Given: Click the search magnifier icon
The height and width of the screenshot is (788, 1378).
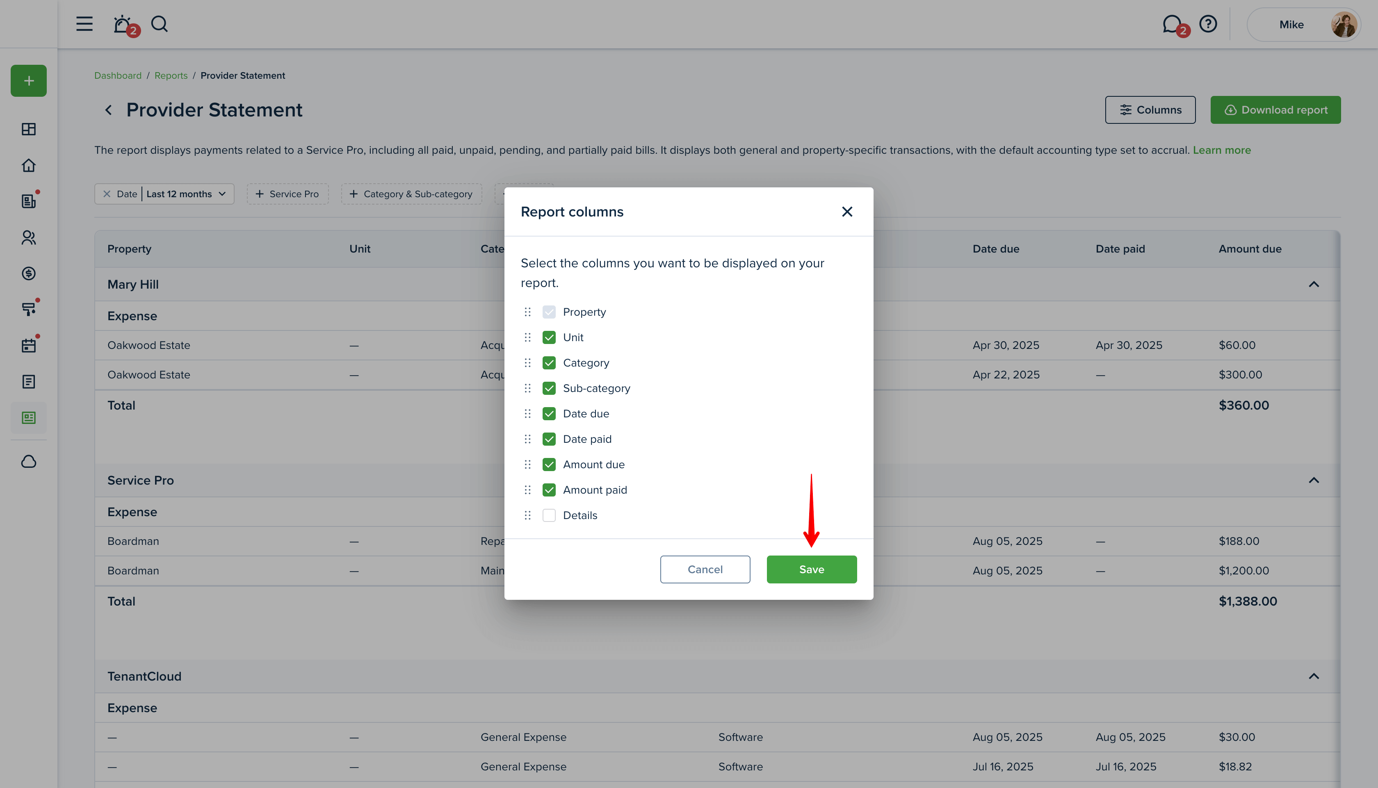Looking at the screenshot, I should click(159, 24).
